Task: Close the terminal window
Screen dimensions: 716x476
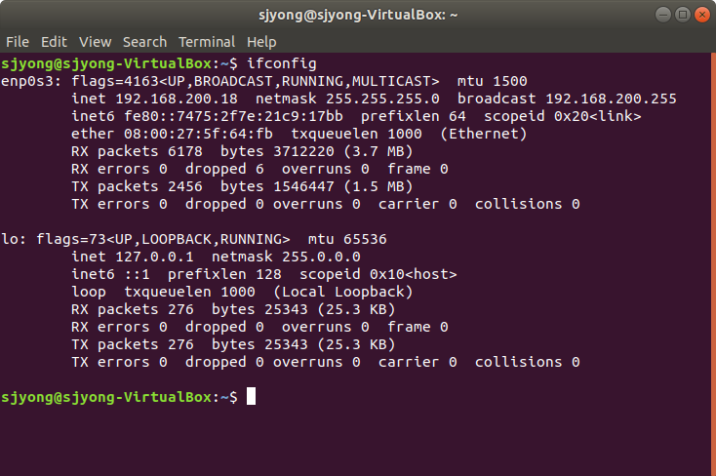Action: click(x=701, y=15)
